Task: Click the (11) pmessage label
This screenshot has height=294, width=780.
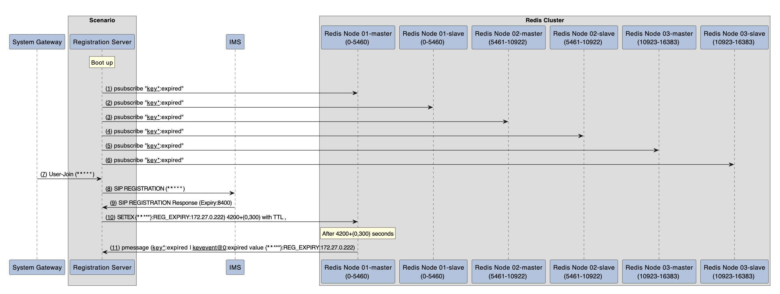Action: pos(232,247)
